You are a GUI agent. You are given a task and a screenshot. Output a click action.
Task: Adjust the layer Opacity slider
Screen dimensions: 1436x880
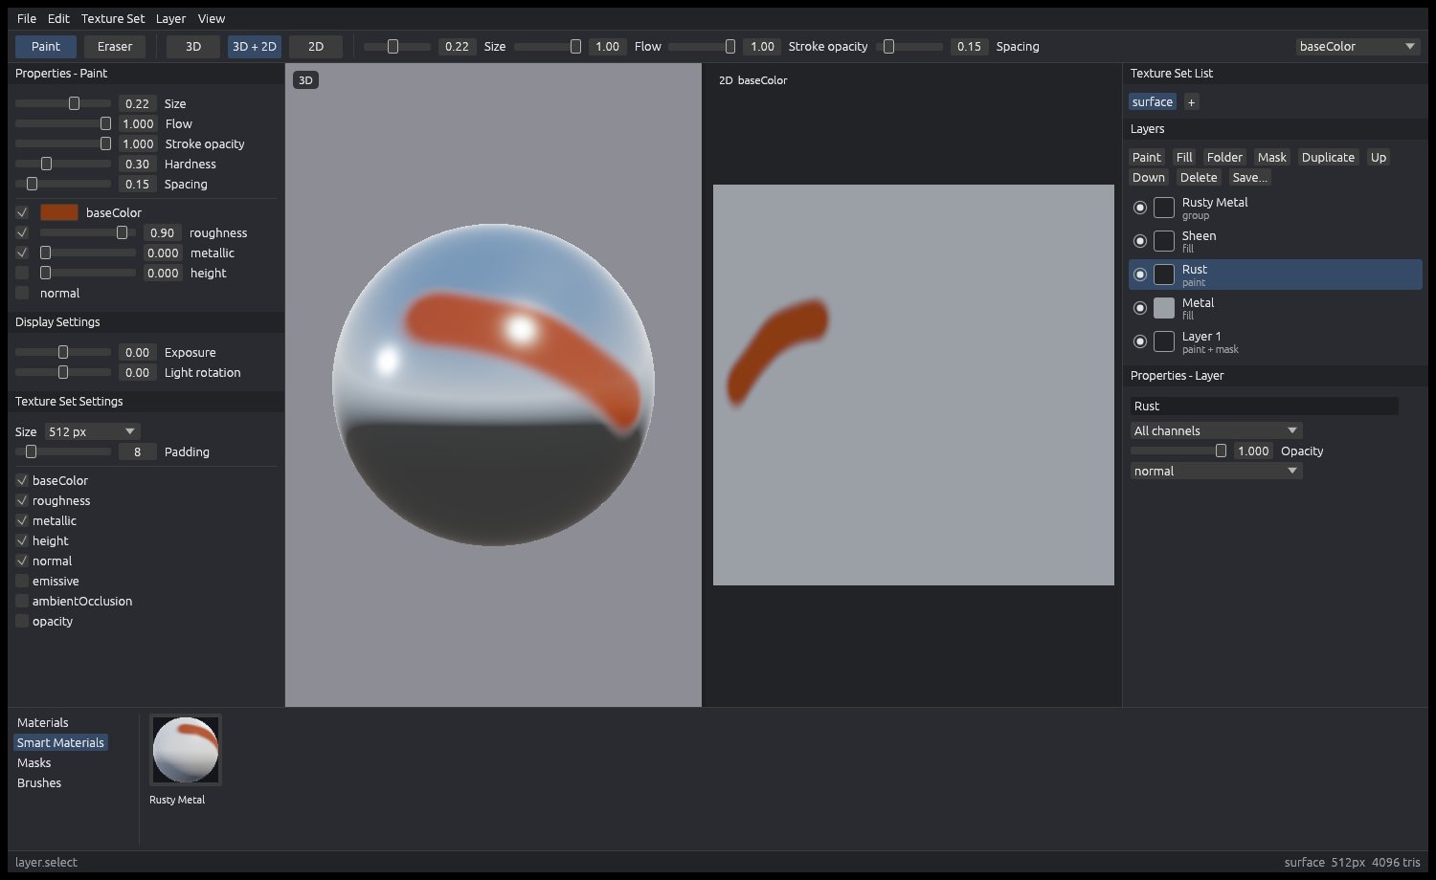pyautogui.click(x=1178, y=451)
